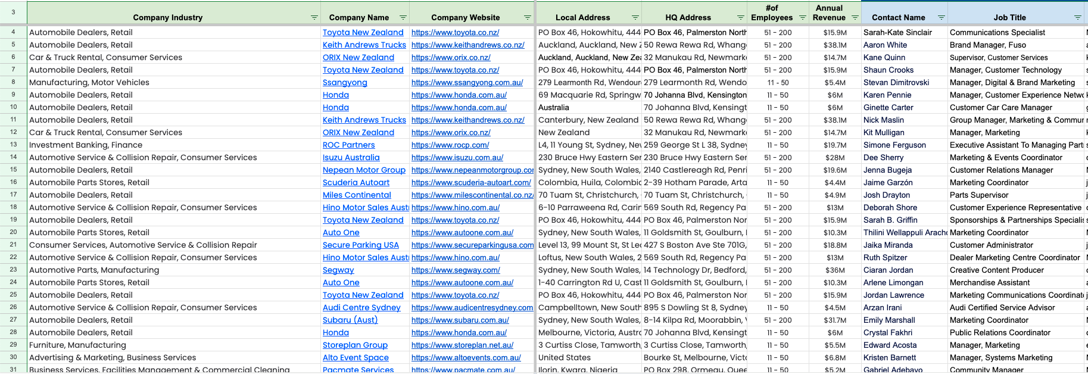
Task: Select the Sarah-Kate Sinclair contact cell
Action: (x=905, y=33)
